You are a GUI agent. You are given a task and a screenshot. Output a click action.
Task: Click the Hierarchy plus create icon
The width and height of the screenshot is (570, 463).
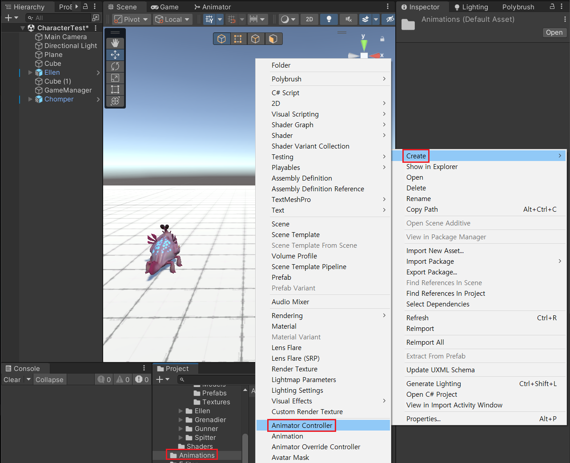coord(8,18)
